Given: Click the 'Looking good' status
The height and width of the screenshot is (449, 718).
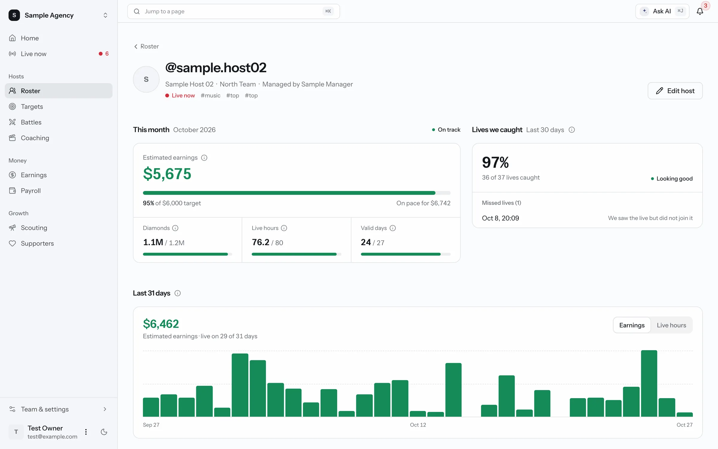Looking at the screenshot, I should 672,179.
